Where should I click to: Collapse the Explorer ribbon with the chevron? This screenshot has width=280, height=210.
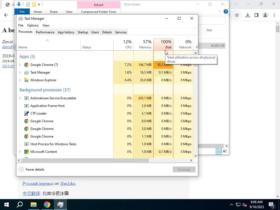click(x=220, y=11)
